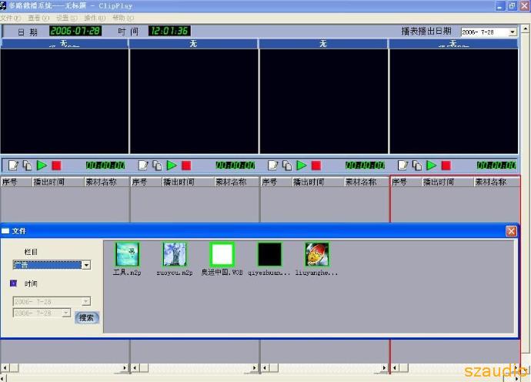The width and height of the screenshot is (531, 382).
Task: Click the copy icon of channel two
Action: coord(157,166)
